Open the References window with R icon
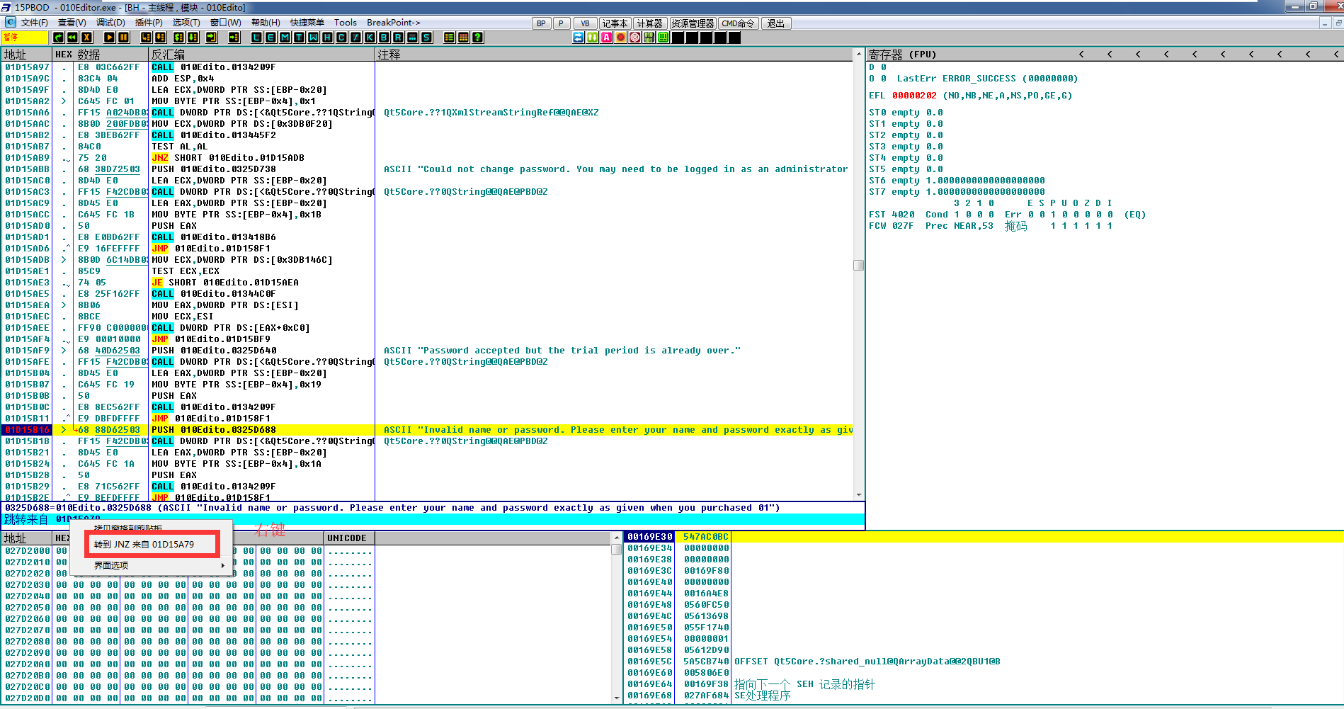Image resolution: width=1344 pixels, height=709 pixels. [398, 38]
